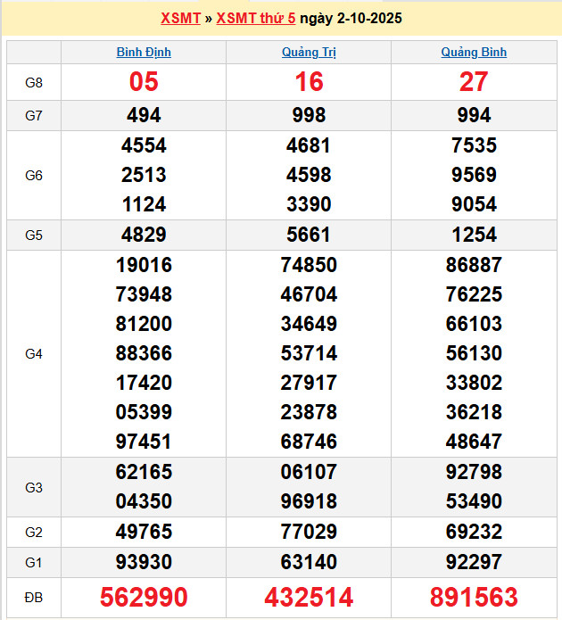Click Bình Định special prize number 562990
This screenshot has width=562, height=620.
pyautogui.click(x=144, y=597)
